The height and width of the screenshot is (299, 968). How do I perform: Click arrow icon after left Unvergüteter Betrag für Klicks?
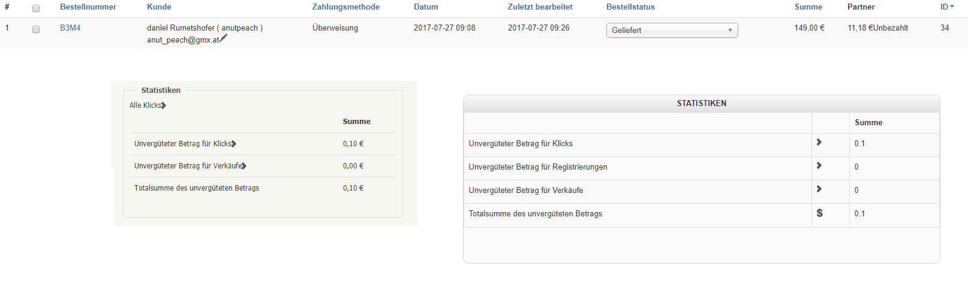pyautogui.click(x=234, y=144)
